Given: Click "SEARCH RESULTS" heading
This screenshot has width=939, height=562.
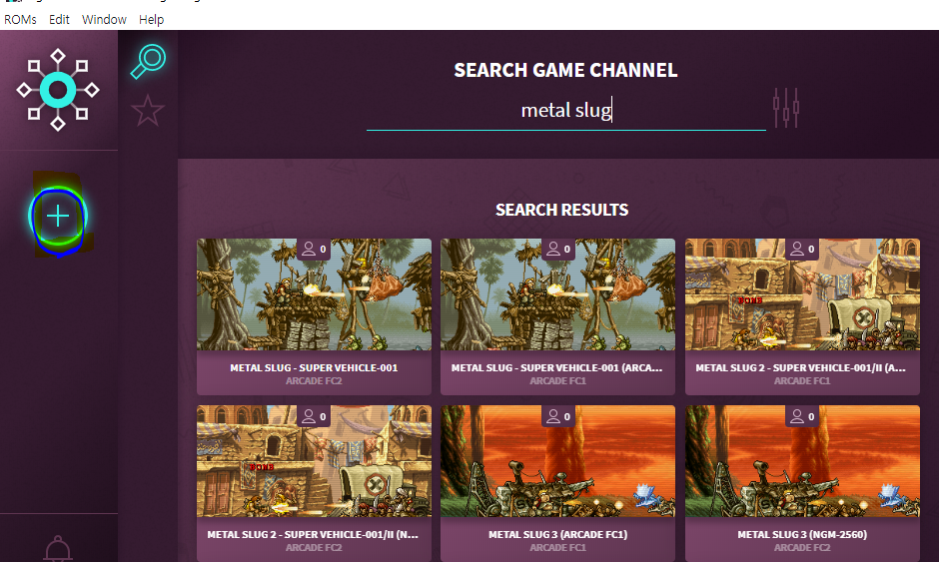Looking at the screenshot, I should (561, 210).
